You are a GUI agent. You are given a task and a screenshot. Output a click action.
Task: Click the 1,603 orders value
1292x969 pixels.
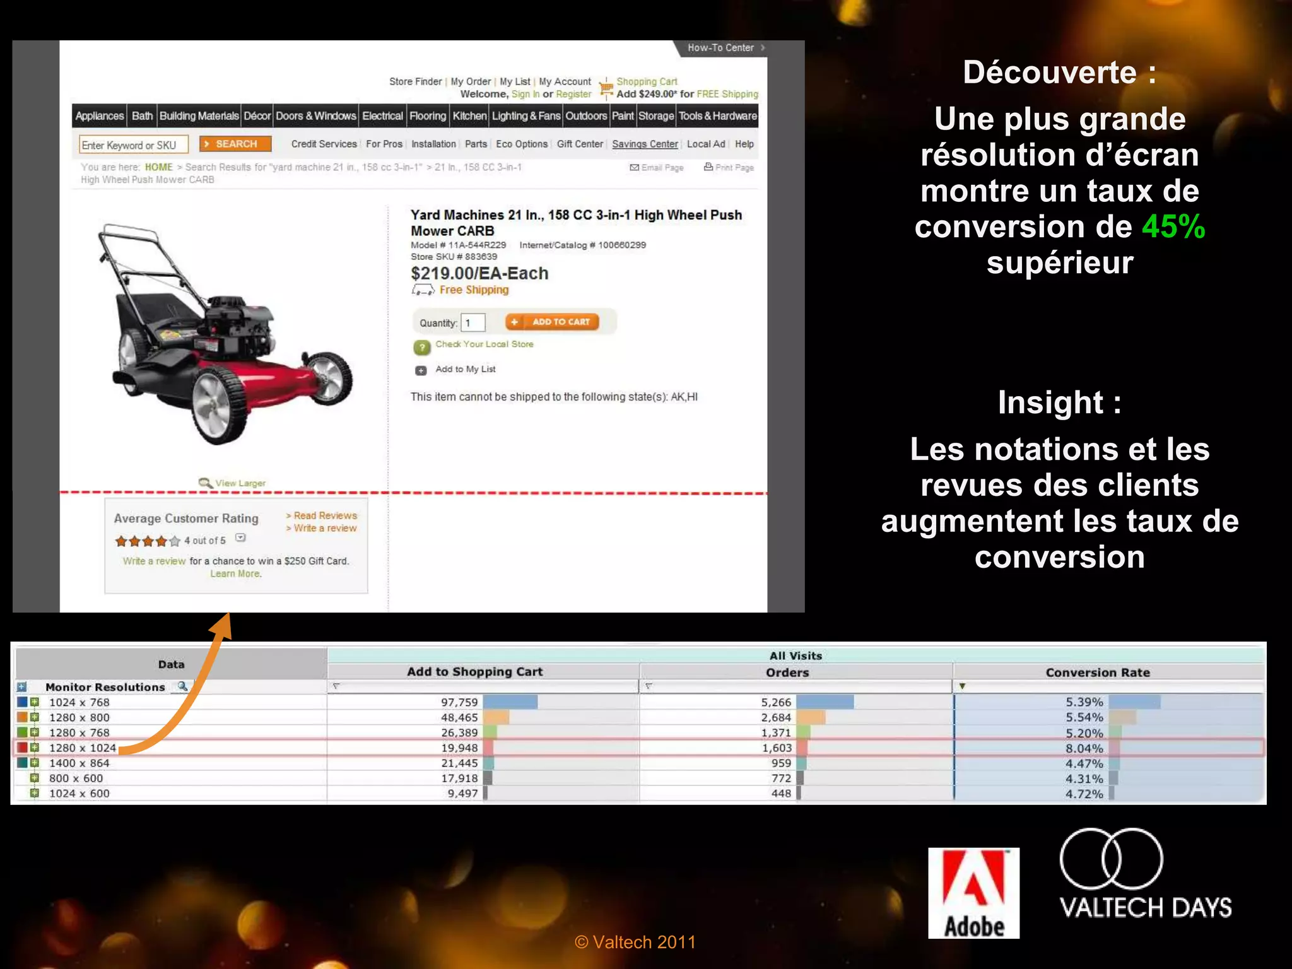pos(777,748)
